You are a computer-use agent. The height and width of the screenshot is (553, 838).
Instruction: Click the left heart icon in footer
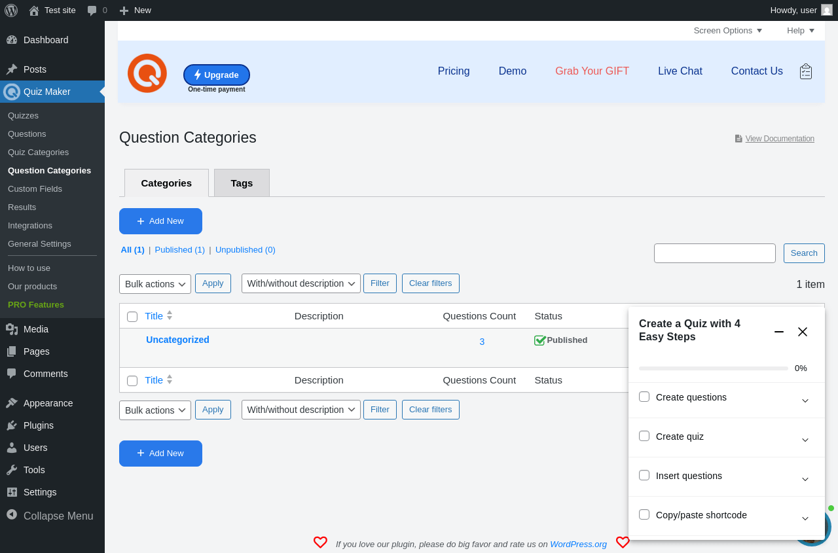pyautogui.click(x=320, y=543)
